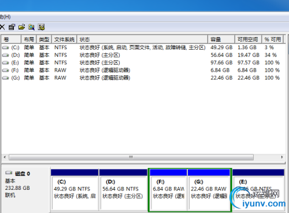Click the 19.47 GB free space cell
The image size is (289, 213).
249,55
